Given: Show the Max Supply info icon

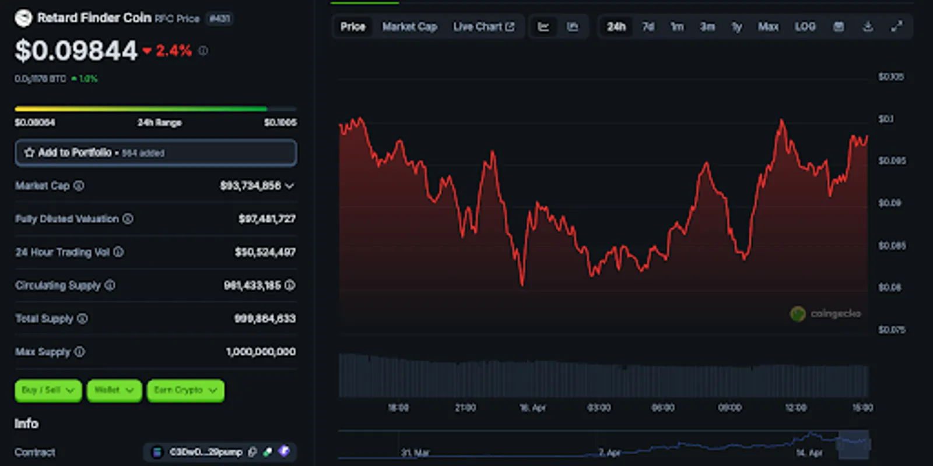Looking at the screenshot, I should [x=80, y=352].
